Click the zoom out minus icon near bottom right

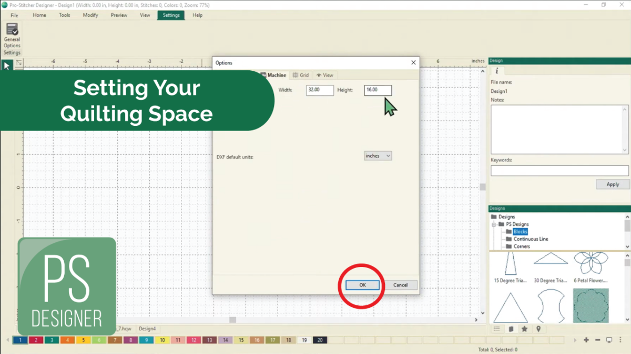pos(598,340)
